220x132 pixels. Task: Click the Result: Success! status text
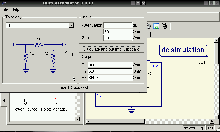coord(73,87)
